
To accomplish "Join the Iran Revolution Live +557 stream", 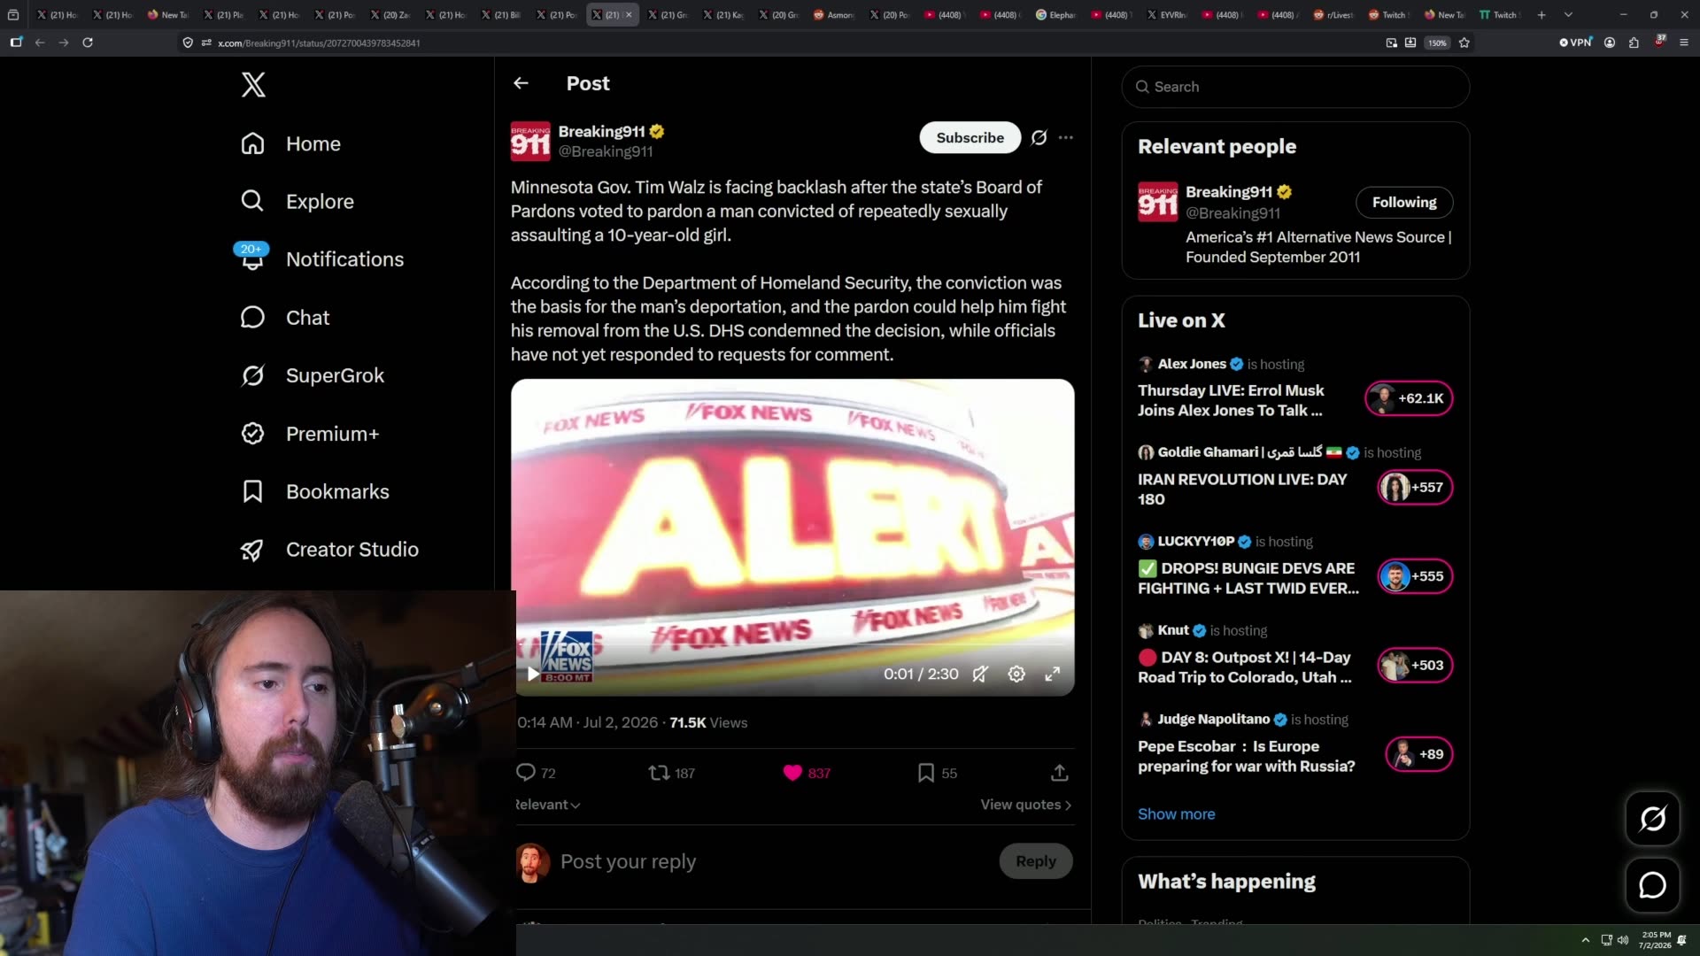I will [1415, 488].
